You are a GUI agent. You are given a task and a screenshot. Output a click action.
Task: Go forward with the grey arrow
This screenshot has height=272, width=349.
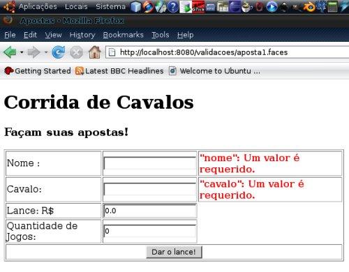34,52
